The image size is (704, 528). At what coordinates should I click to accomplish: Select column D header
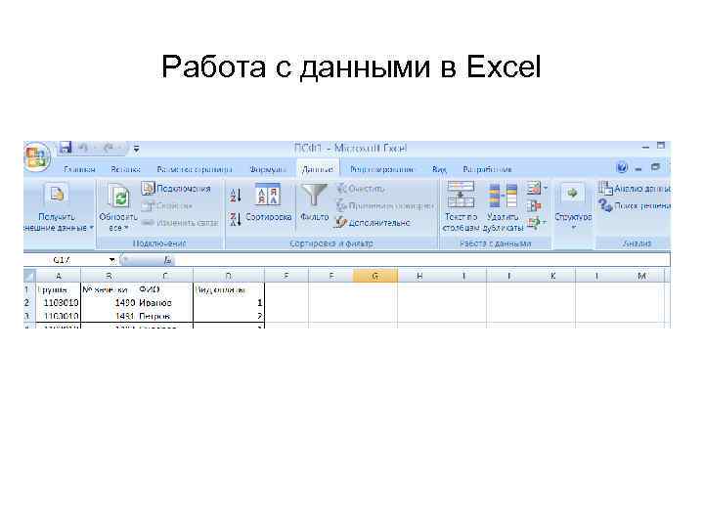click(x=229, y=276)
